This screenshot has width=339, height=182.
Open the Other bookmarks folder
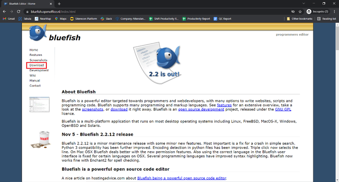point(299,19)
